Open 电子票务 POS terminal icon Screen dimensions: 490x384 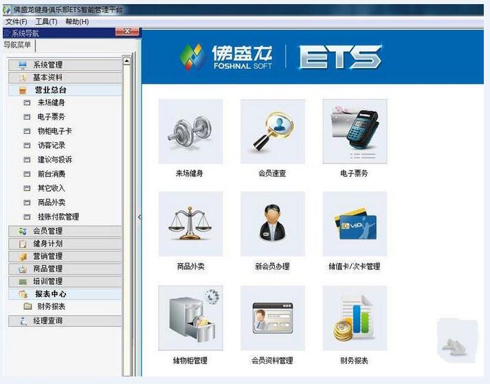click(355, 131)
